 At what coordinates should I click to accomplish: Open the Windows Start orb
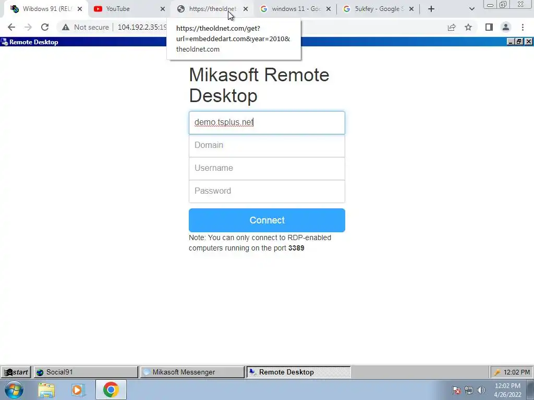pos(14,390)
